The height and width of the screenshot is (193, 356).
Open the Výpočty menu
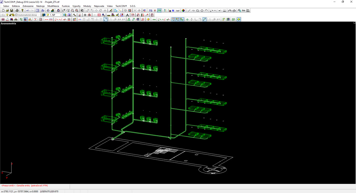76,6
